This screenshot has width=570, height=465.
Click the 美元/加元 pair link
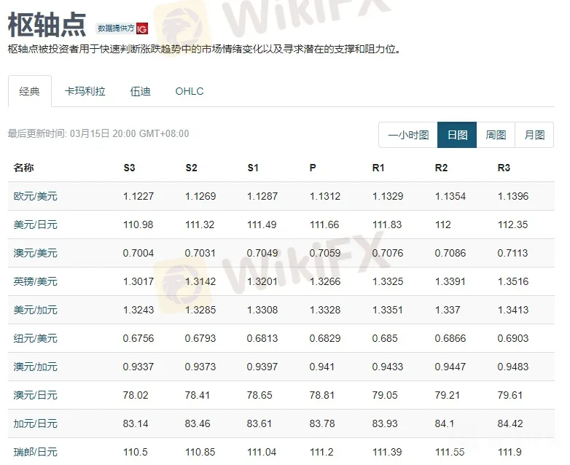coord(35,310)
